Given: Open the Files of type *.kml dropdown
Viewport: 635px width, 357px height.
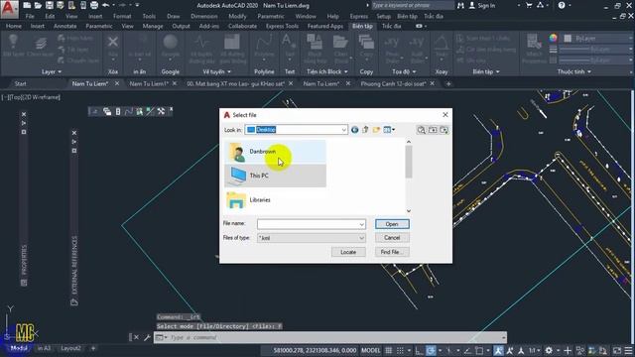Looking at the screenshot, I should (311, 238).
